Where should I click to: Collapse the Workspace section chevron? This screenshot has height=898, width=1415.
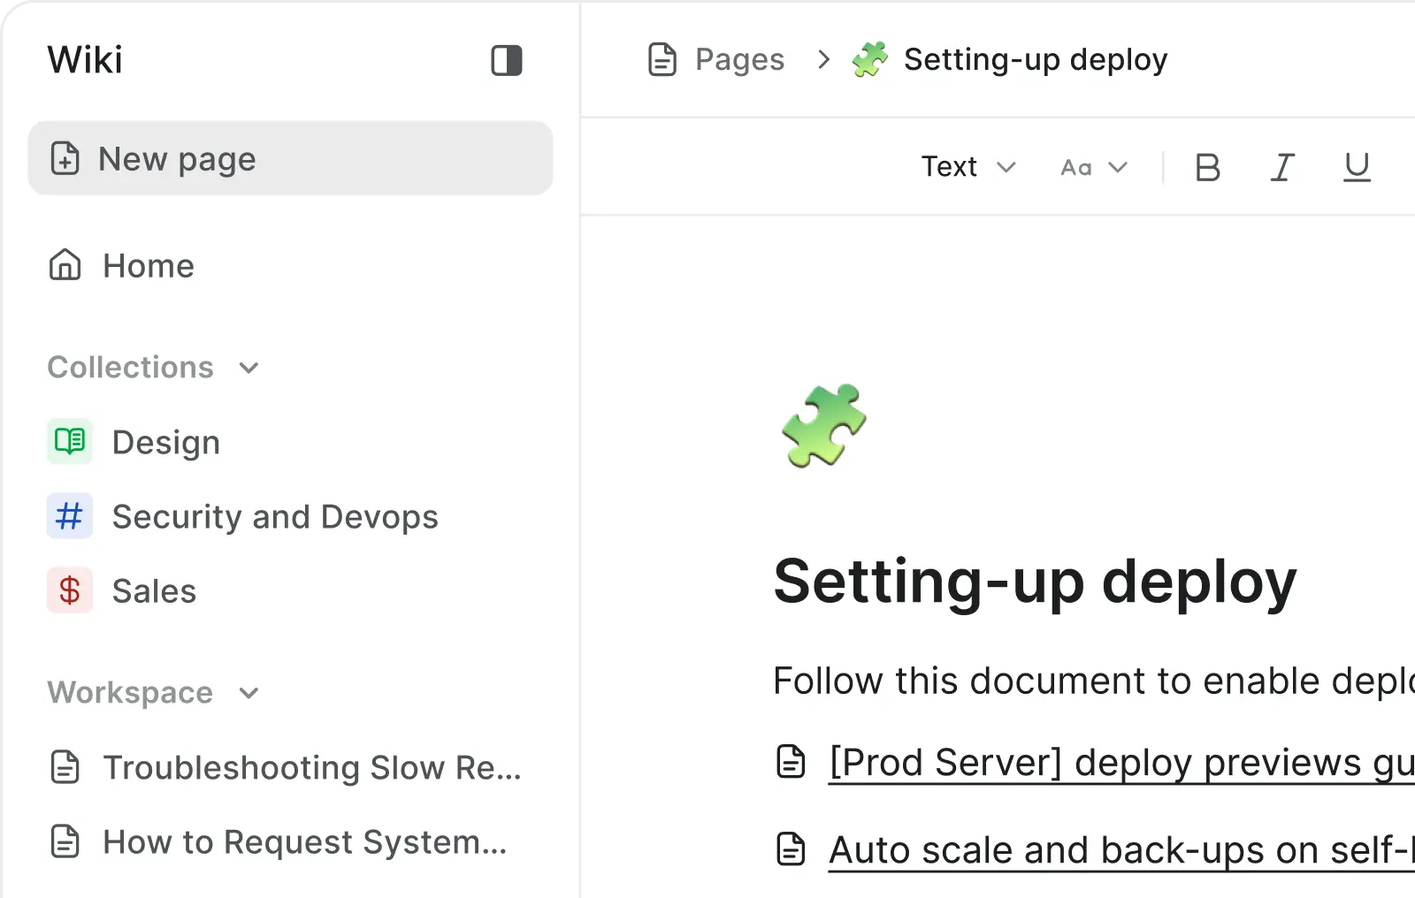point(249,693)
